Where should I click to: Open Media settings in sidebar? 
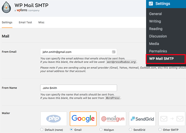pos(154,44)
